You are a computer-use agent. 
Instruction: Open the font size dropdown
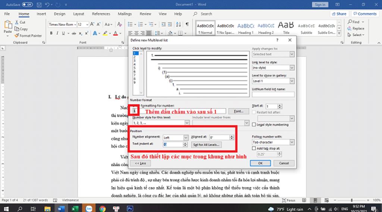[x=87, y=24]
